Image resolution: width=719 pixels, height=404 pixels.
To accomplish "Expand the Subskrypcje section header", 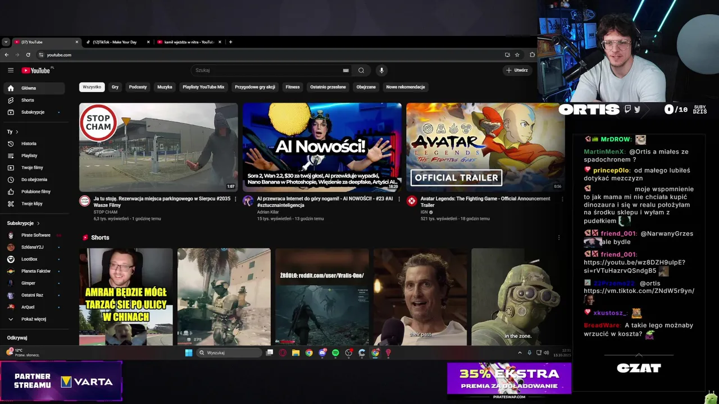I will (23, 223).
